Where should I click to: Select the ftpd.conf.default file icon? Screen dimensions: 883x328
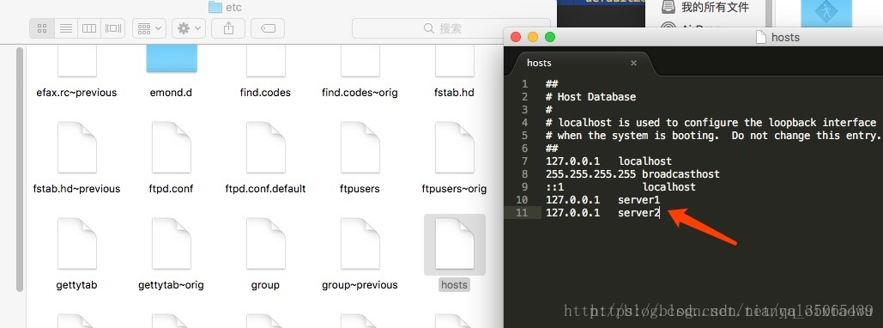[265, 148]
